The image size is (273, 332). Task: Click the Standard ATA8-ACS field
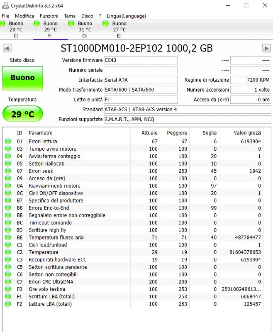tap(187, 110)
